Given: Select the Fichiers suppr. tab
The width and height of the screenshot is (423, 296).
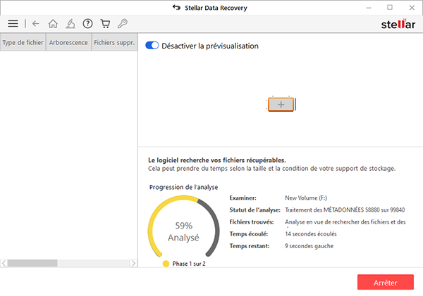Looking at the screenshot, I should click(x=114, y=42).
